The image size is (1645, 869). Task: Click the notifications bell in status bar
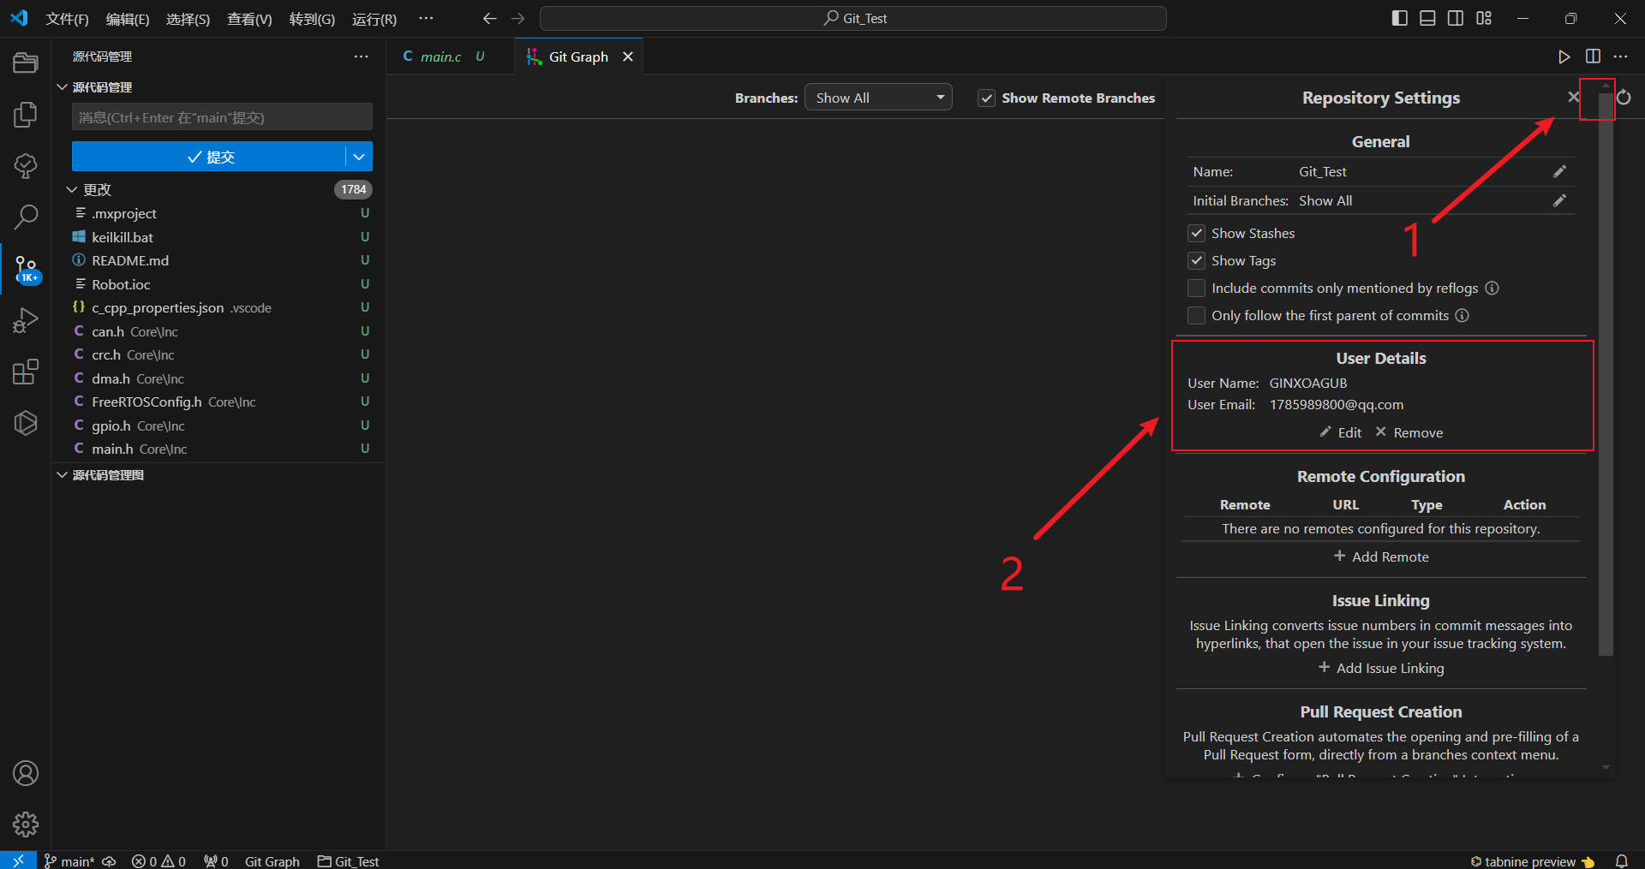(1621, 860)
